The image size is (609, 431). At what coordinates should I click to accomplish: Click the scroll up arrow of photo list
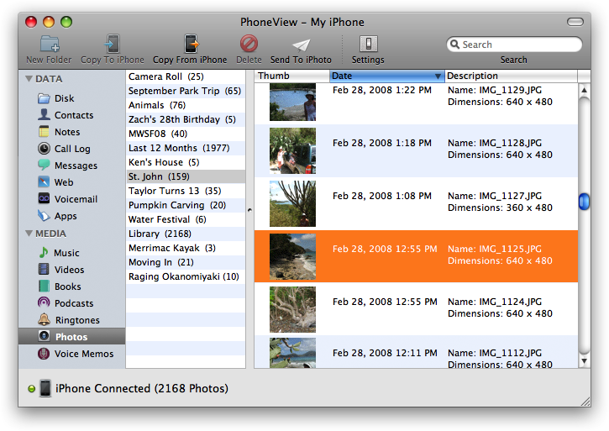tap(584, 90)
